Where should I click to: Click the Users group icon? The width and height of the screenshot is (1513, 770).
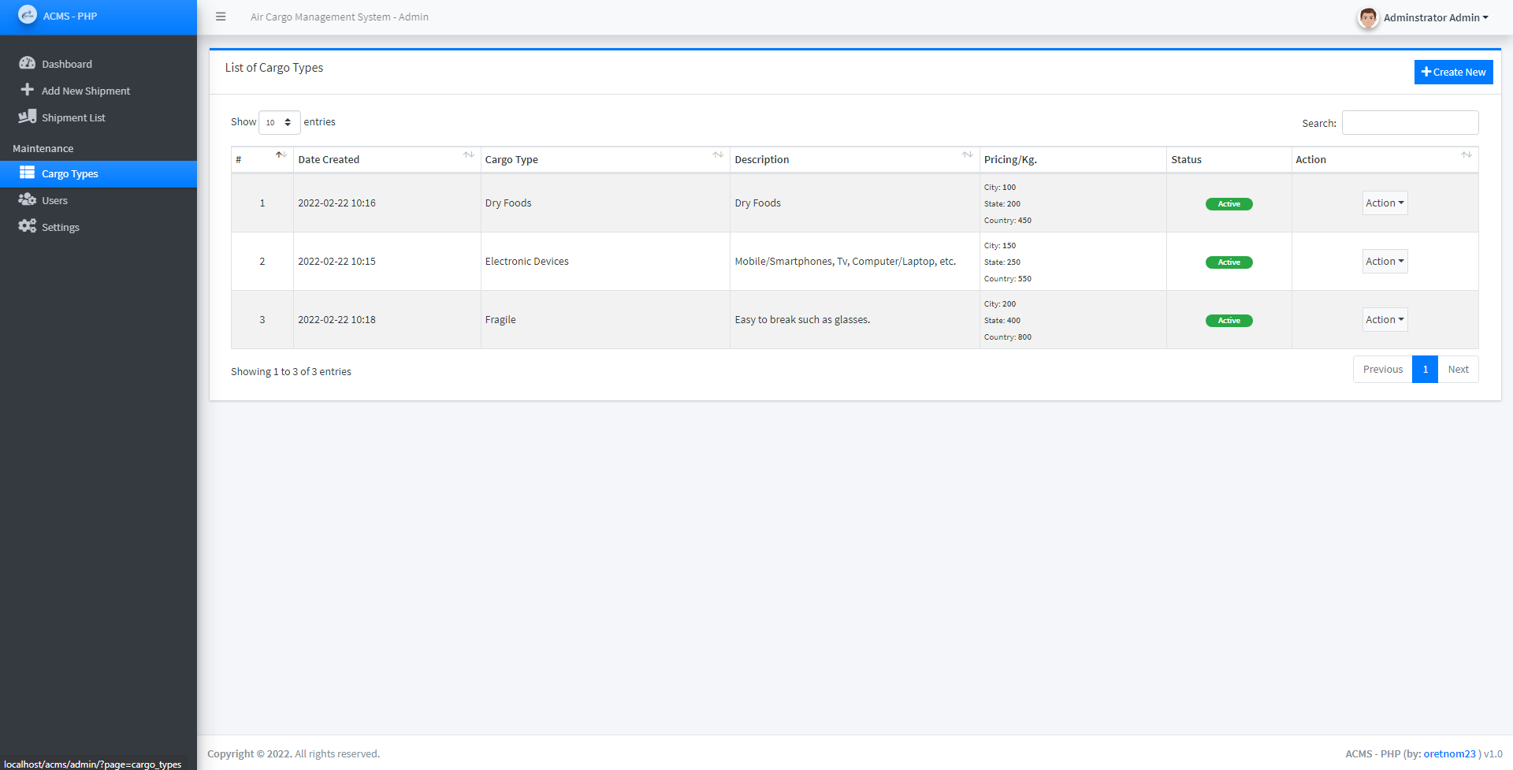click(x=28, y=199)
